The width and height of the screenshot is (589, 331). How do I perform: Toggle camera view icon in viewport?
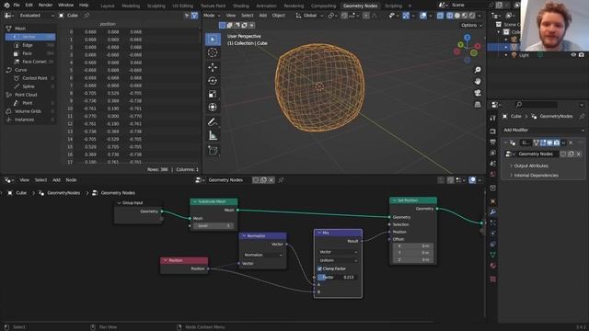478,93
